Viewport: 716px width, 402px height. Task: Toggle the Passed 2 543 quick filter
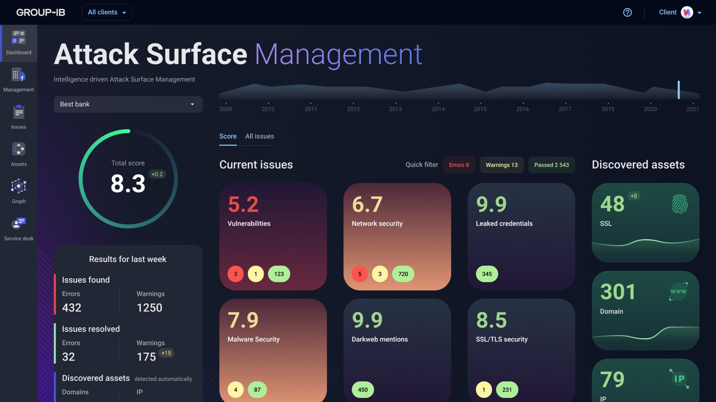click(551, 165)
